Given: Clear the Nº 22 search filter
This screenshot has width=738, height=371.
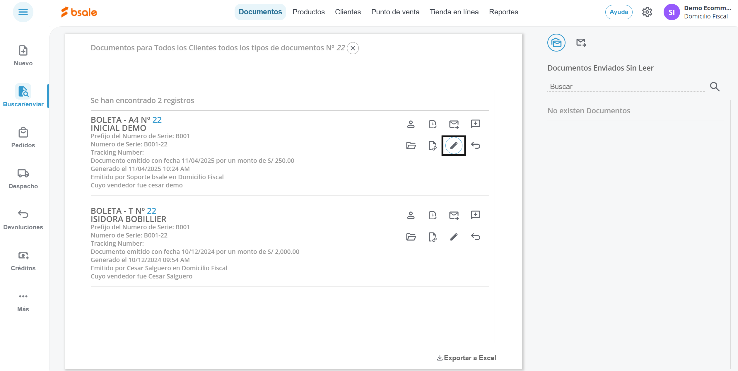Looking at the screenshot, I should point(353,48).
